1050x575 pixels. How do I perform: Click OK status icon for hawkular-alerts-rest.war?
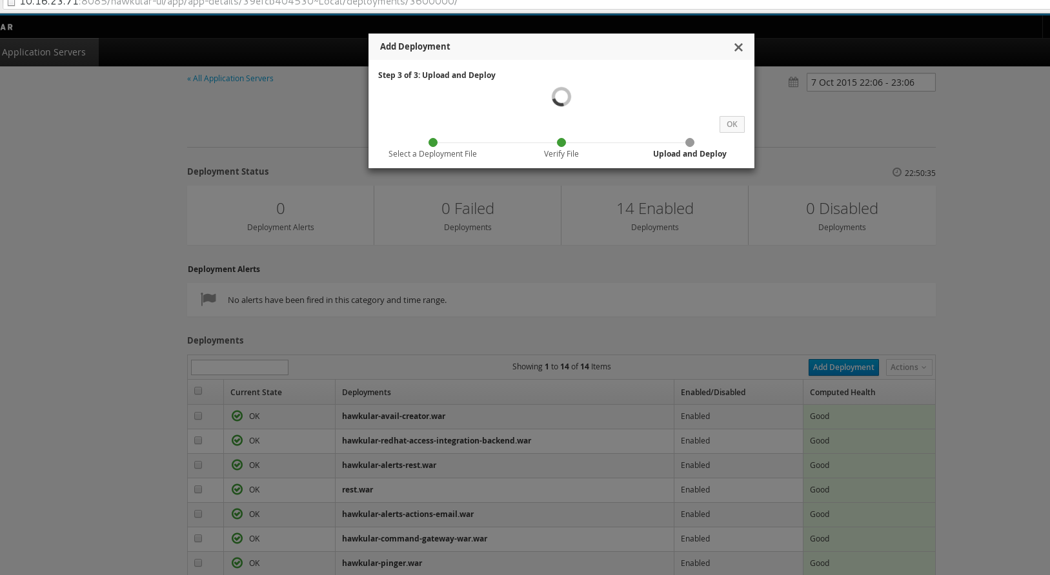point(237,465)
